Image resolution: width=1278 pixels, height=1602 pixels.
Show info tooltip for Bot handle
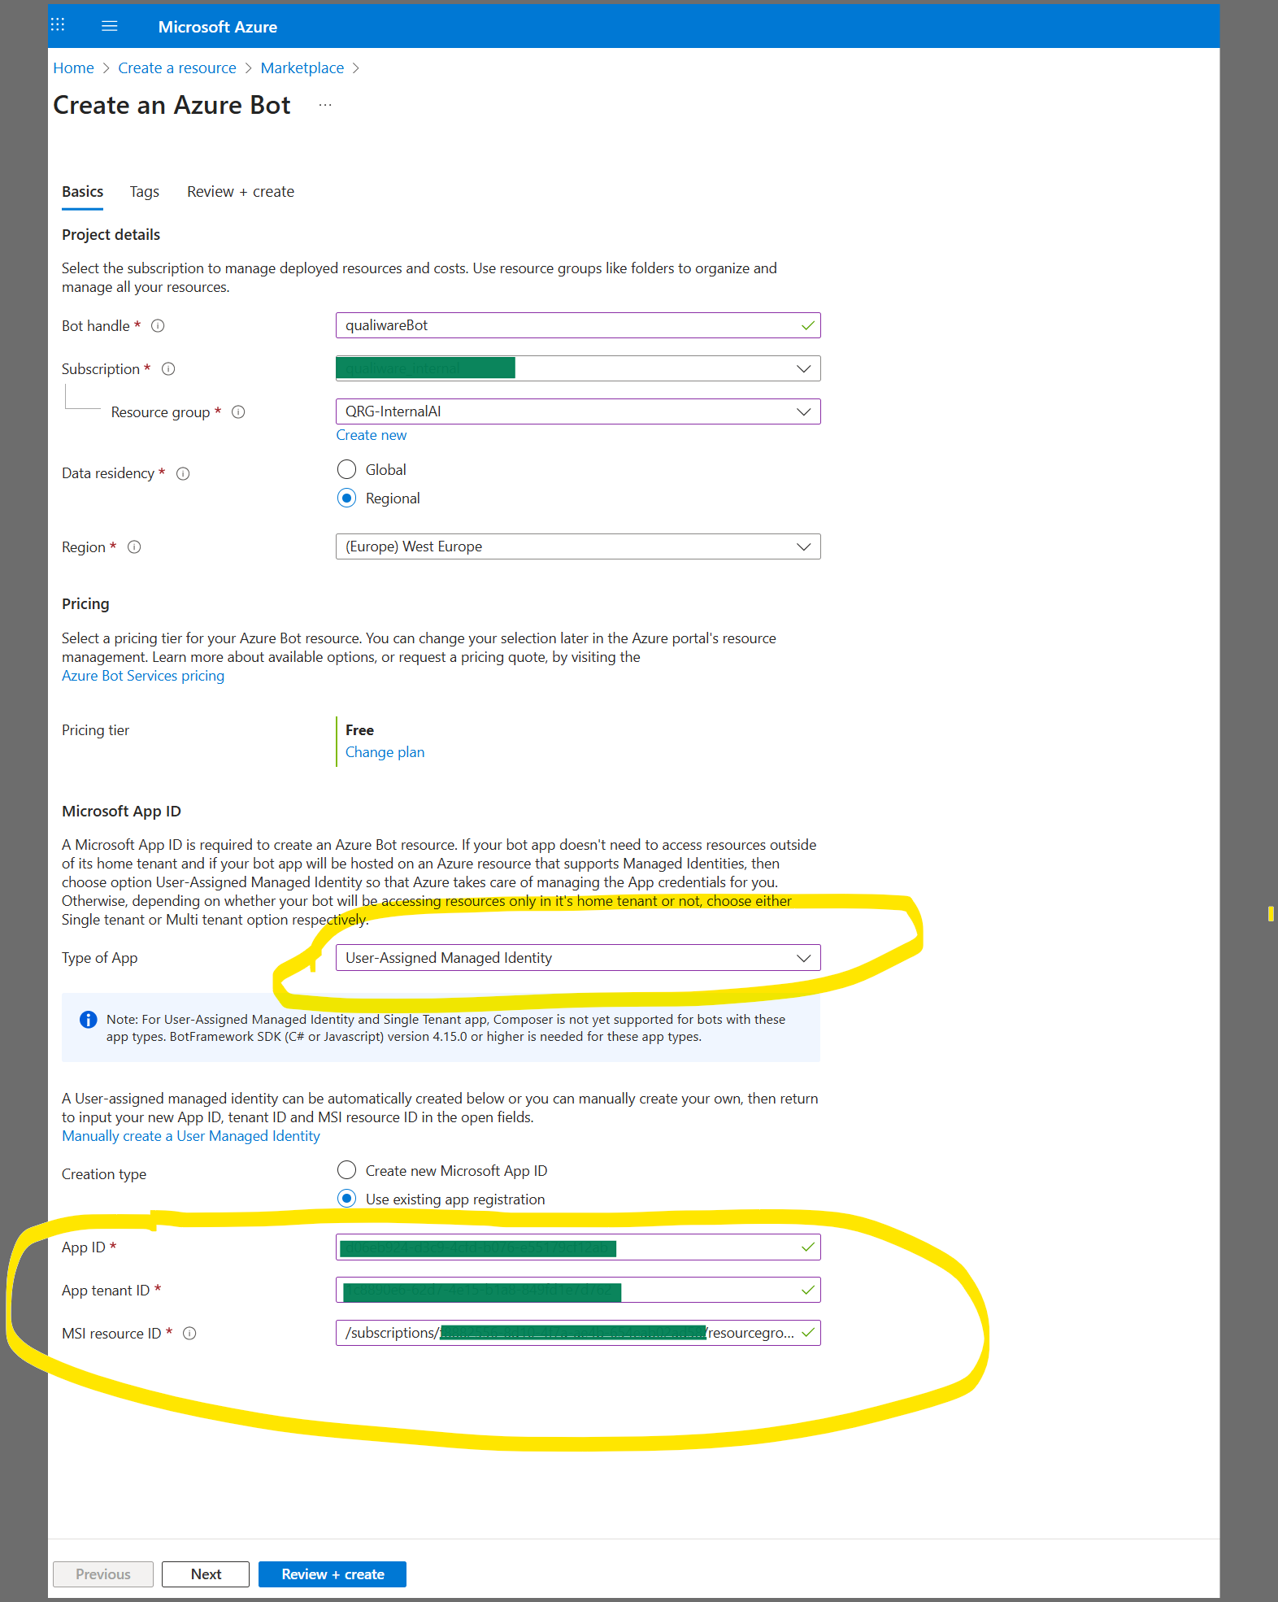(159, 326)
